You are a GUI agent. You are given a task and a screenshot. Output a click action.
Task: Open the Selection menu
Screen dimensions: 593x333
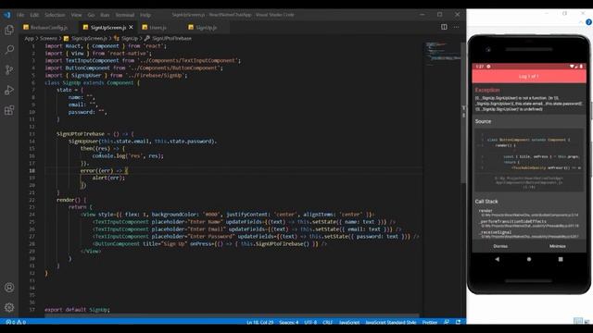pos(55,15)
